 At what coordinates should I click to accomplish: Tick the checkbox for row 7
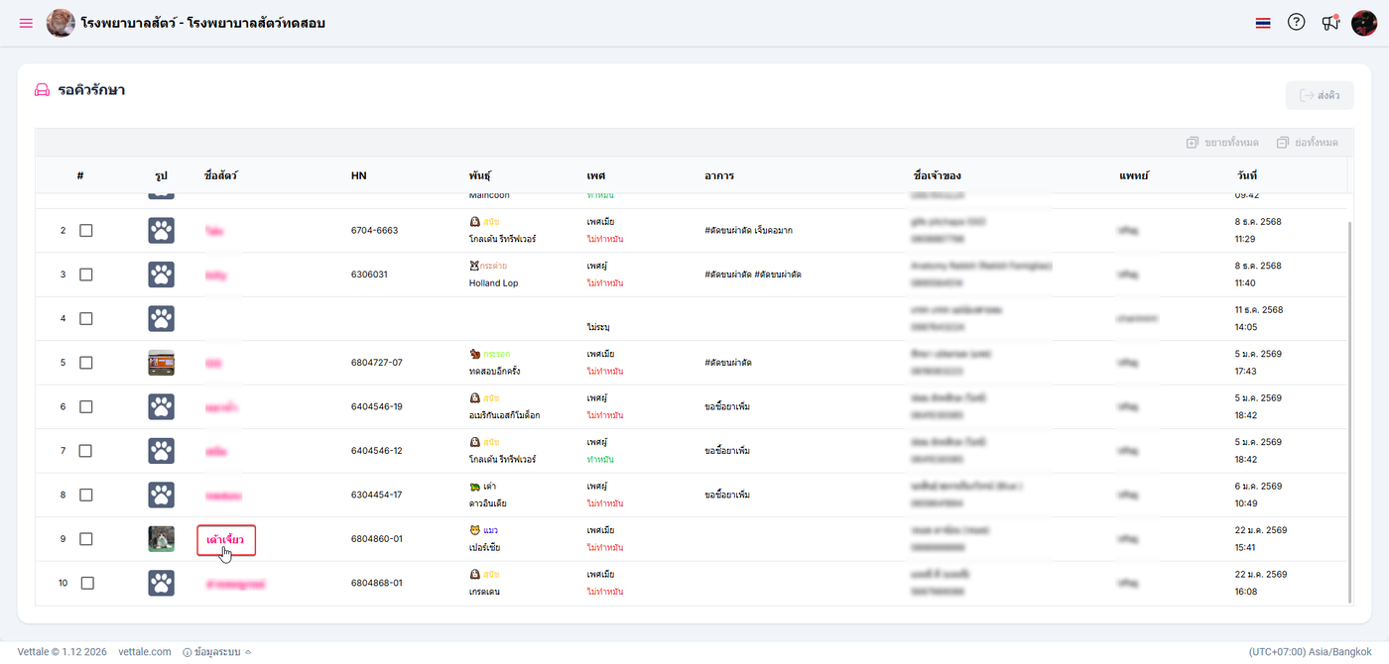pos(86,451)
